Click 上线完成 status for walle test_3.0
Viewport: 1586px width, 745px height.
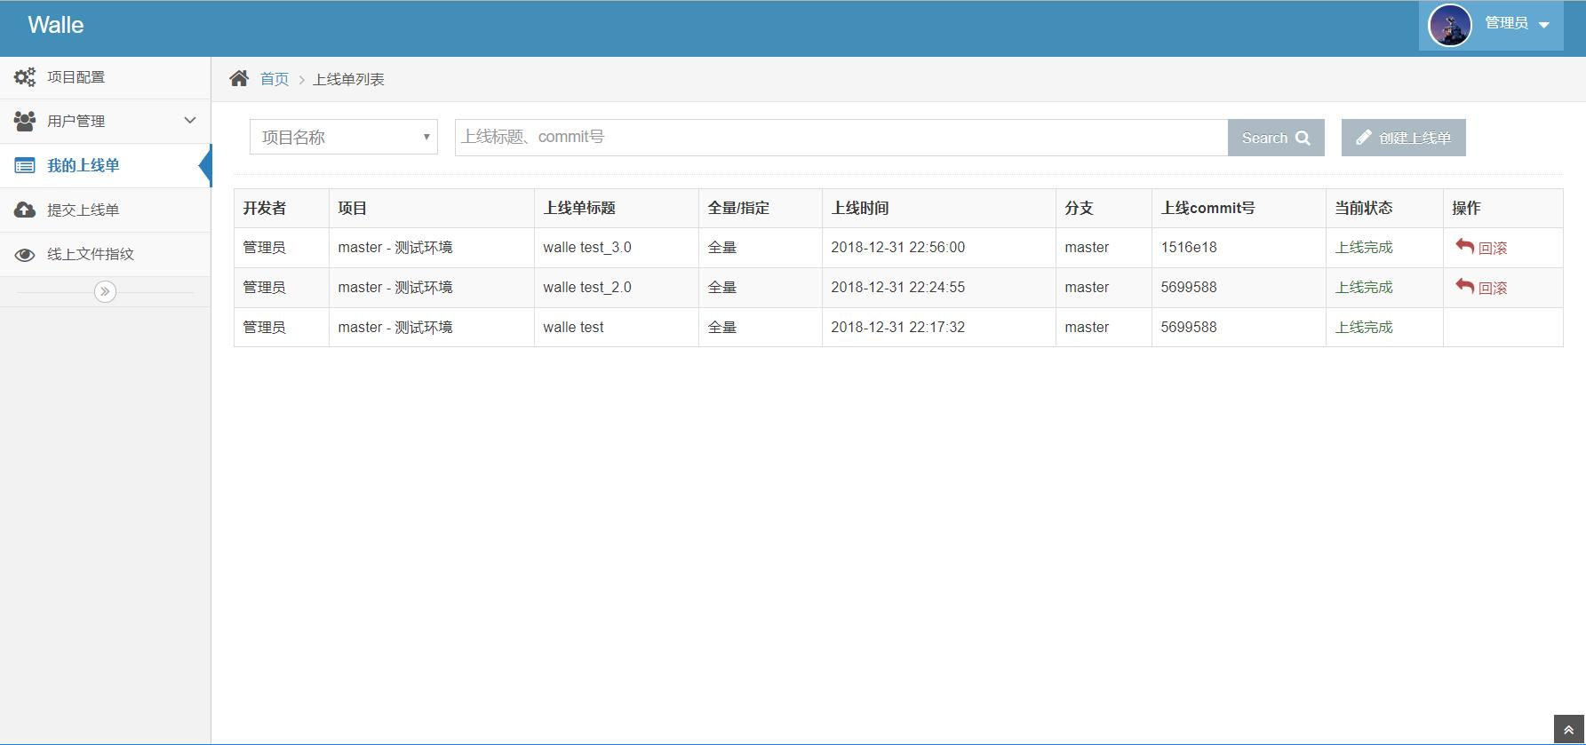tap(1364, 248)
